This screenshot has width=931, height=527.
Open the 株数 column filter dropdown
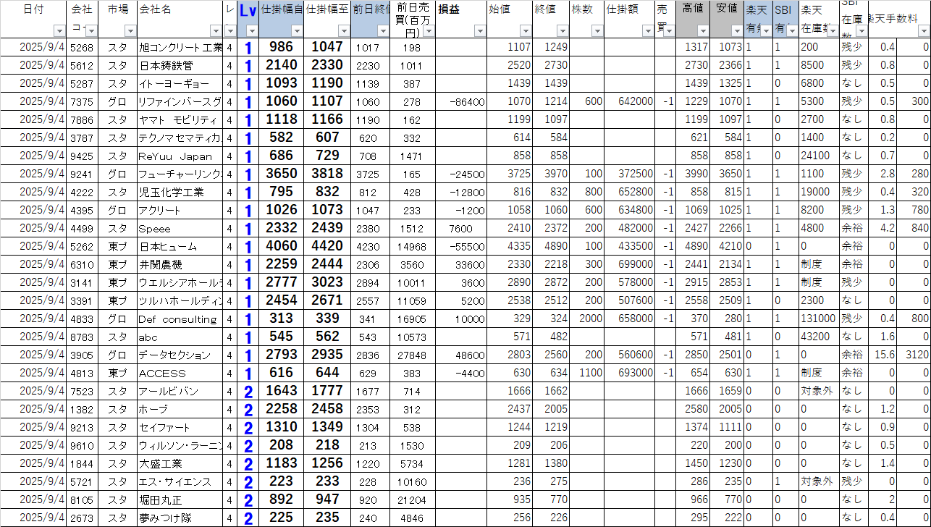(597, 31)
